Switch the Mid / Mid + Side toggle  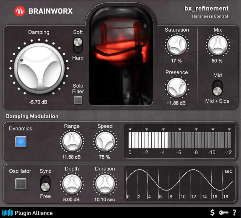[x=217, y=88]
